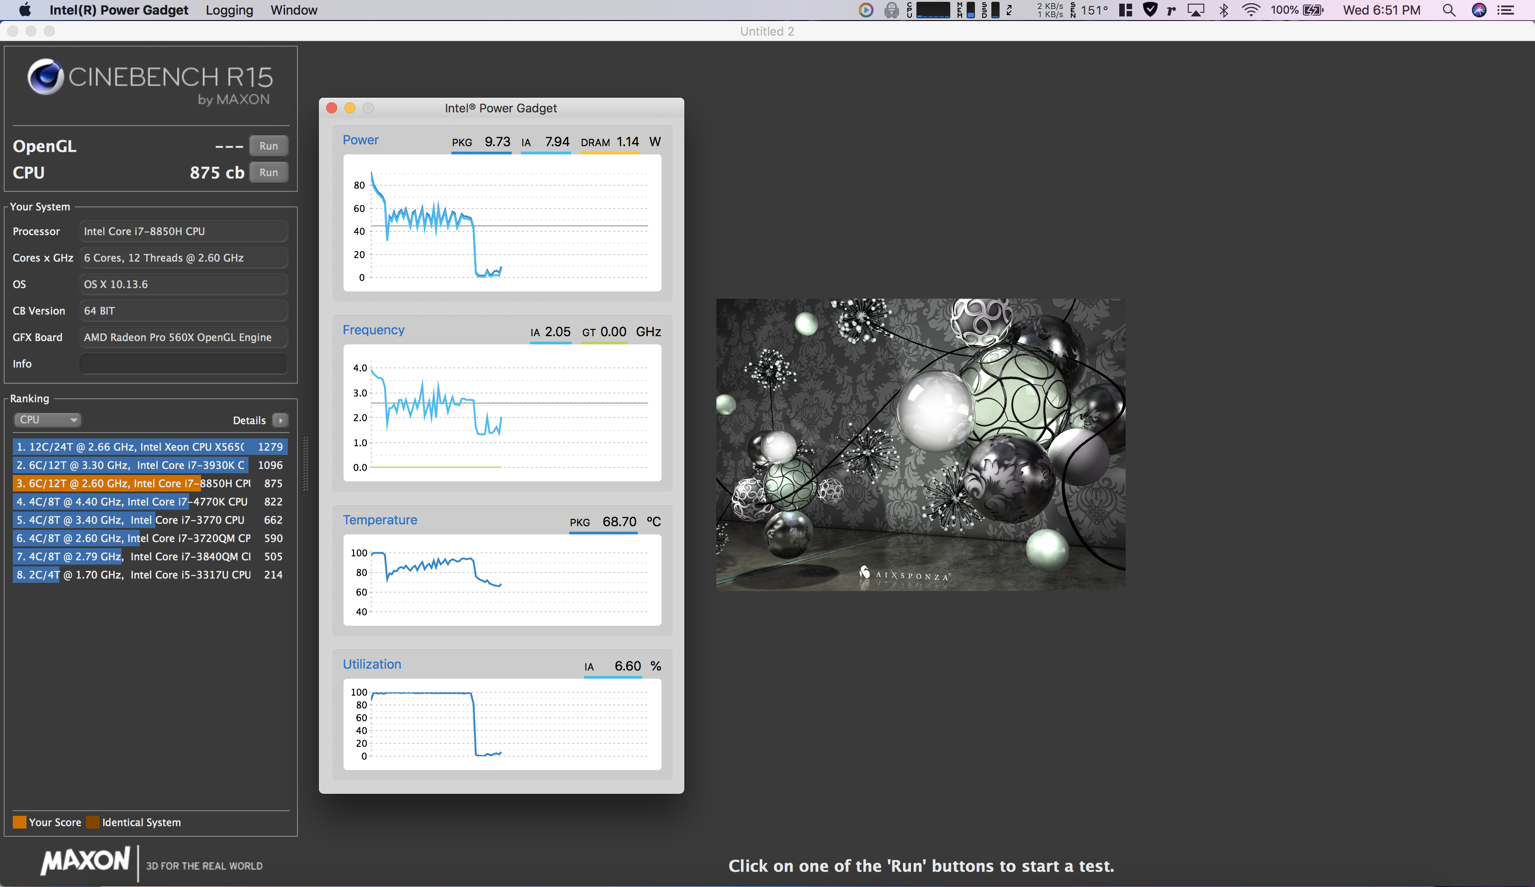The image size is (1535, 887).
Task: Open the Logging menu
Action: pos(229,10)
